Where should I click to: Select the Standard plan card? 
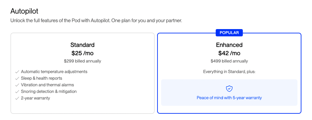82,73
